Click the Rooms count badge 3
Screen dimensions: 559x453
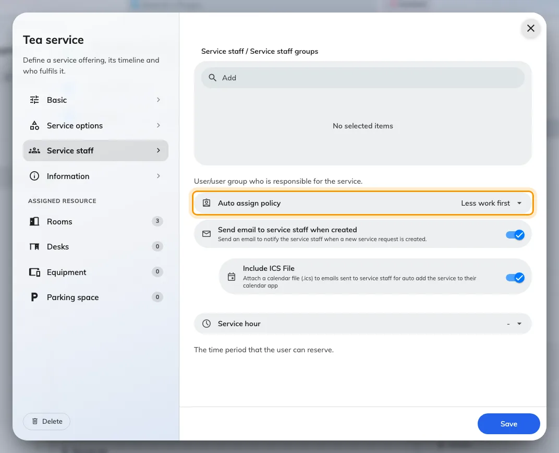(x=157, y=221)
